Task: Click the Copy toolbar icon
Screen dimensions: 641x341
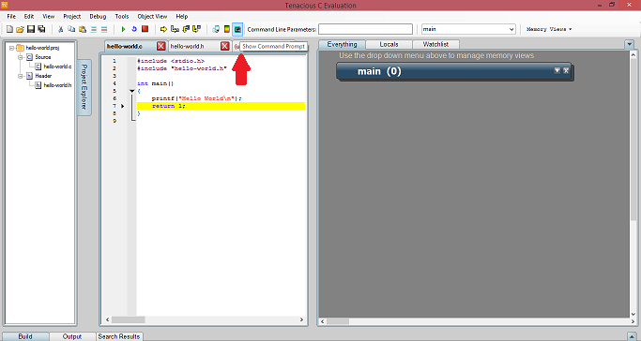Action: (71, 29)
